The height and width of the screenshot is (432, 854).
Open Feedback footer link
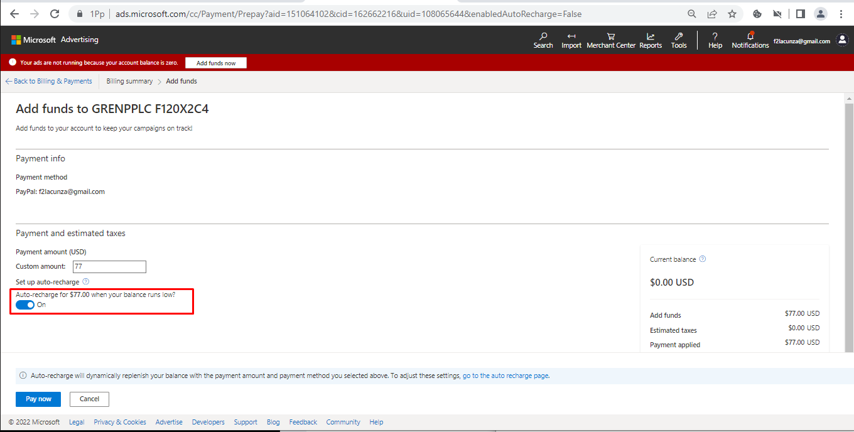pyautogui.click(x=303, y=422)
